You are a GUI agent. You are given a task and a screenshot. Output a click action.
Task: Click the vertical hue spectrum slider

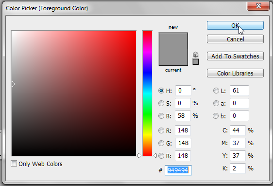[x=147, y=93]
